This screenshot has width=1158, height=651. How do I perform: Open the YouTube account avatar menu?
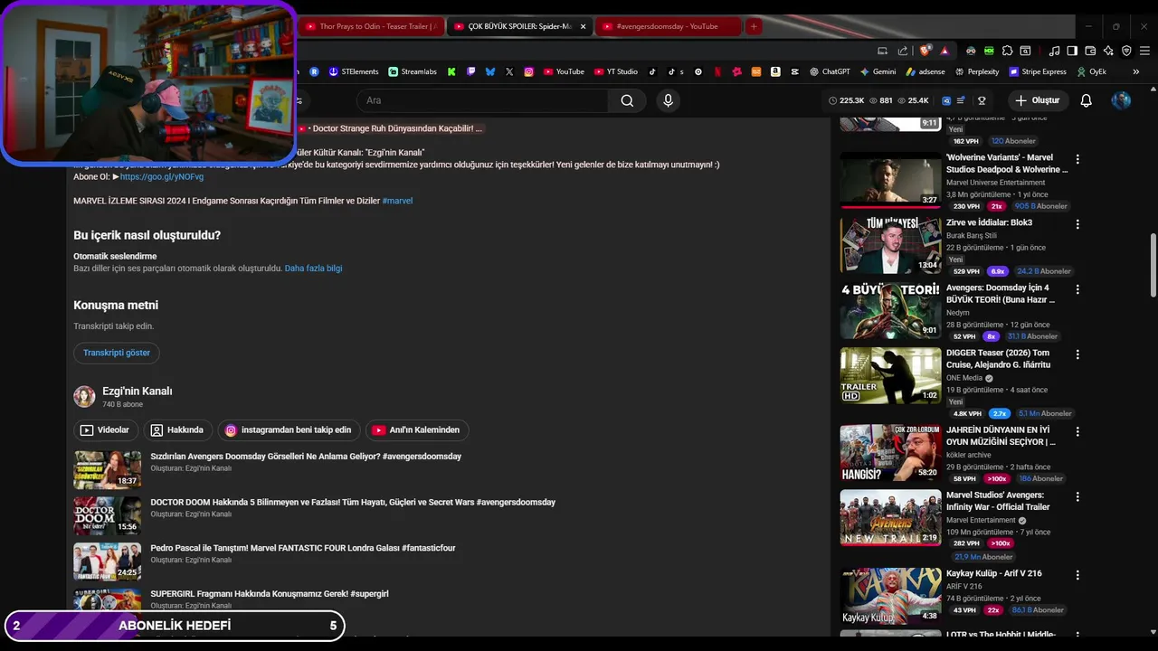pos(1121,100)
